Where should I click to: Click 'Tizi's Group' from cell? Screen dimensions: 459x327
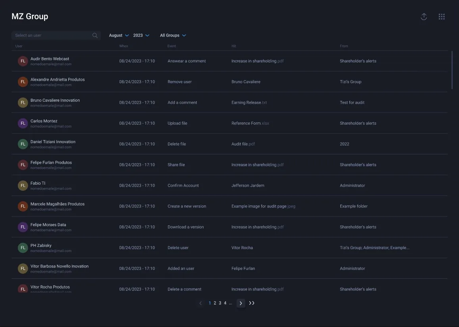(x=351, y=82)
